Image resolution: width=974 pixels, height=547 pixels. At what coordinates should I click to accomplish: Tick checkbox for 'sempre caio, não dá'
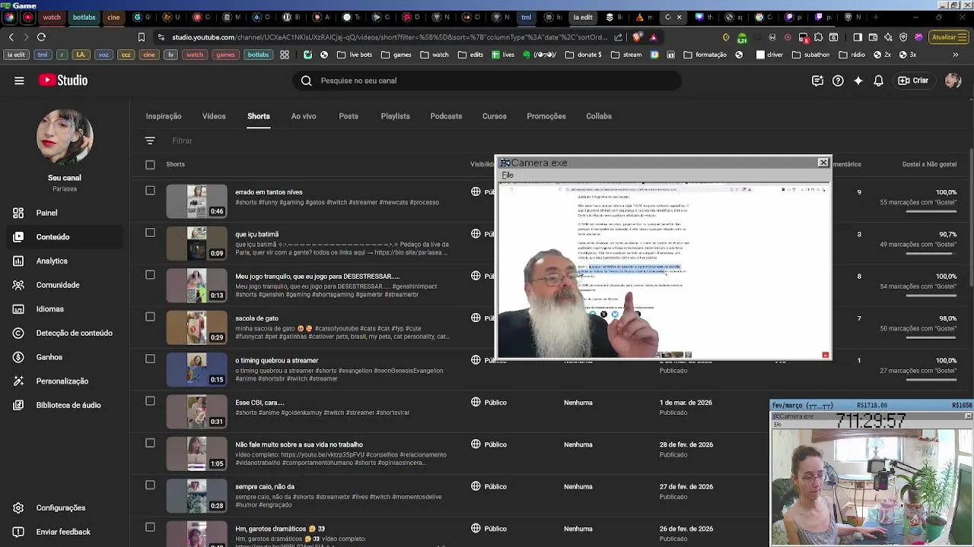[x=150, y=485]
